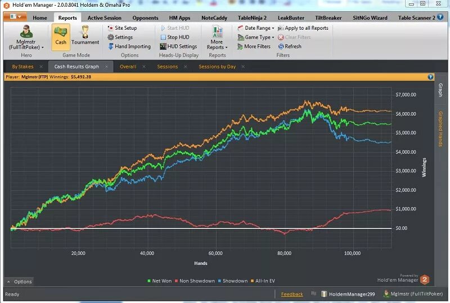Expand the Options panel
The image size is (450, 303).
coord(19,282)
